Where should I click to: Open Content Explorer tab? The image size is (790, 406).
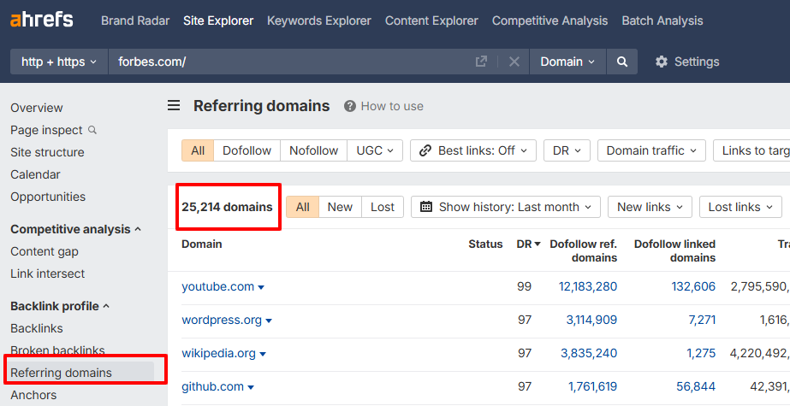click(431, 21)
